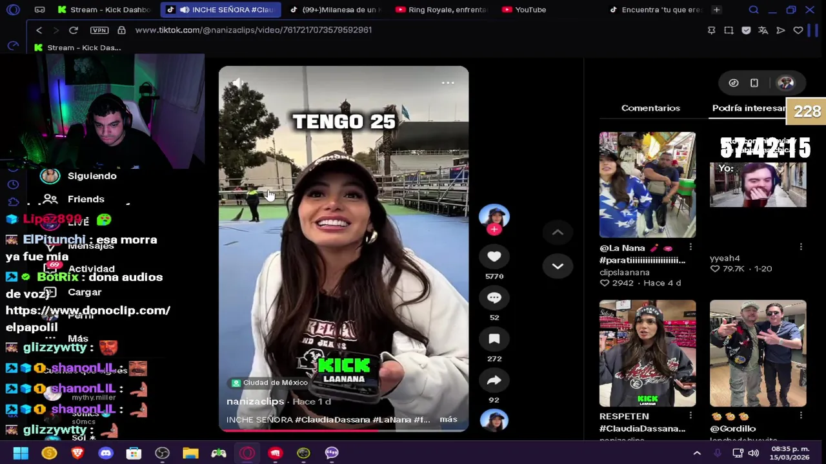Click the Windows Start button
Image resolution: width=826 pixels, height=464 pixels.
(x=21, y=453)
